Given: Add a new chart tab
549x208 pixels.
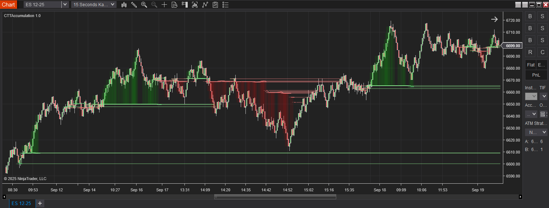Looking at the screenshot, I should (x=40, y=203).
